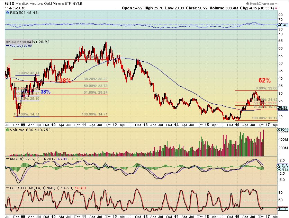Click the 400M volume axis label
Image resolution: width=289 pixels, height=218 pixels.
click(x=283, y=140)
